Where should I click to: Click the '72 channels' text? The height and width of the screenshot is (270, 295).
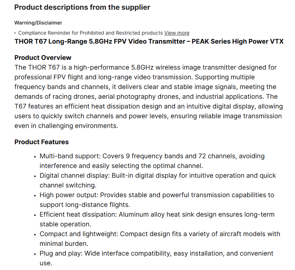[x=214, y=156]
